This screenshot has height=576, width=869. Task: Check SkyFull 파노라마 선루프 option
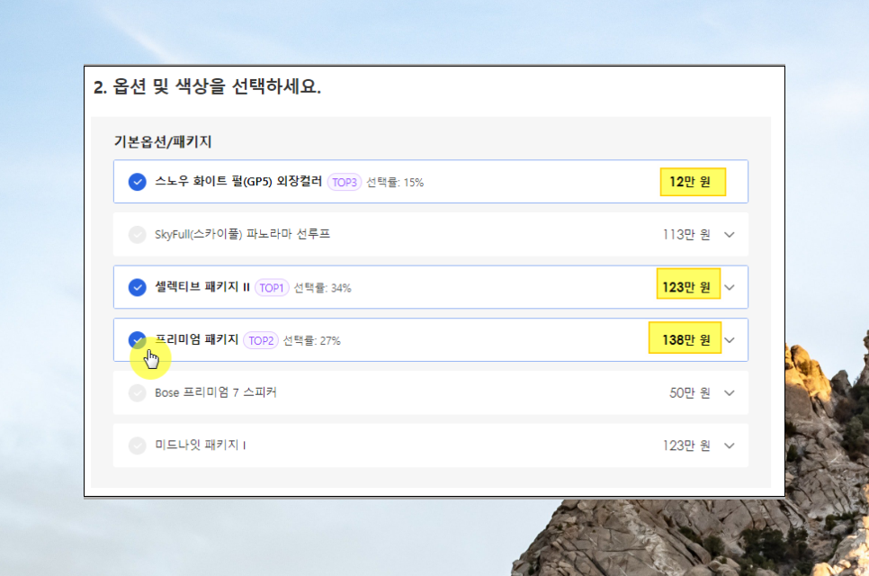pyautogui.click(x=137, y=235)
